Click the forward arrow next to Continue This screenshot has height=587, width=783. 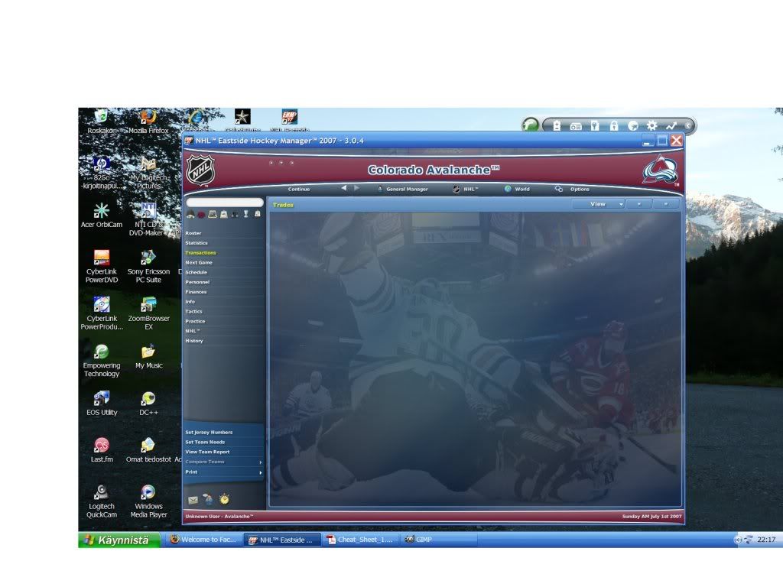pyautogui.click(x=356, y=188)
